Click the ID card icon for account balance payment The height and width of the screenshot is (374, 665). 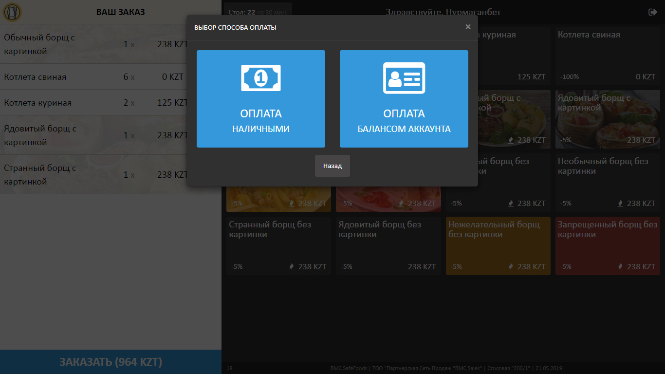404,77
